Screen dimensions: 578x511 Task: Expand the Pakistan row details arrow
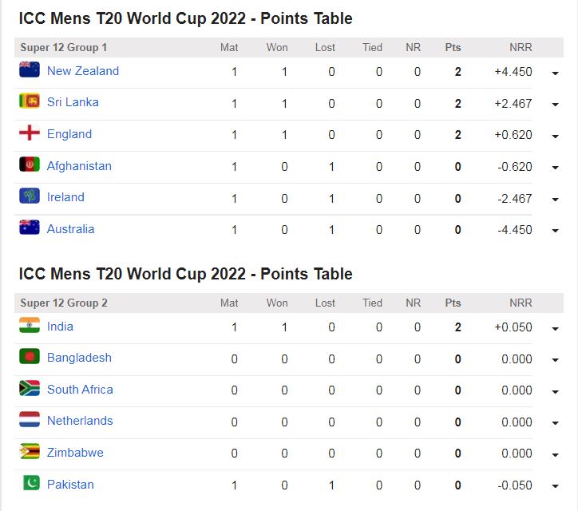555,487
